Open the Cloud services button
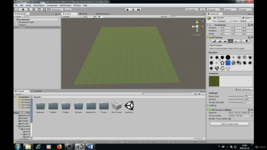 click(202, 10)
